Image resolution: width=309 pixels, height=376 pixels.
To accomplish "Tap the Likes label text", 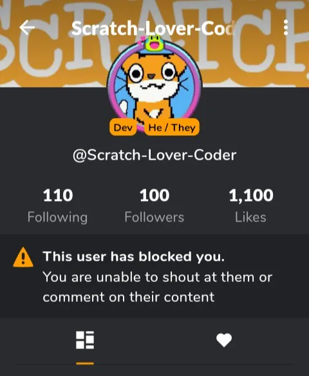I will [x=250, y=217].
